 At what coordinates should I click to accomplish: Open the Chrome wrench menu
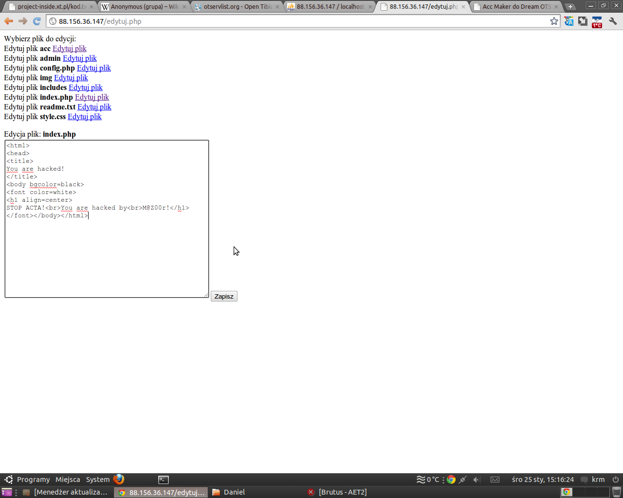click(613, 21)
